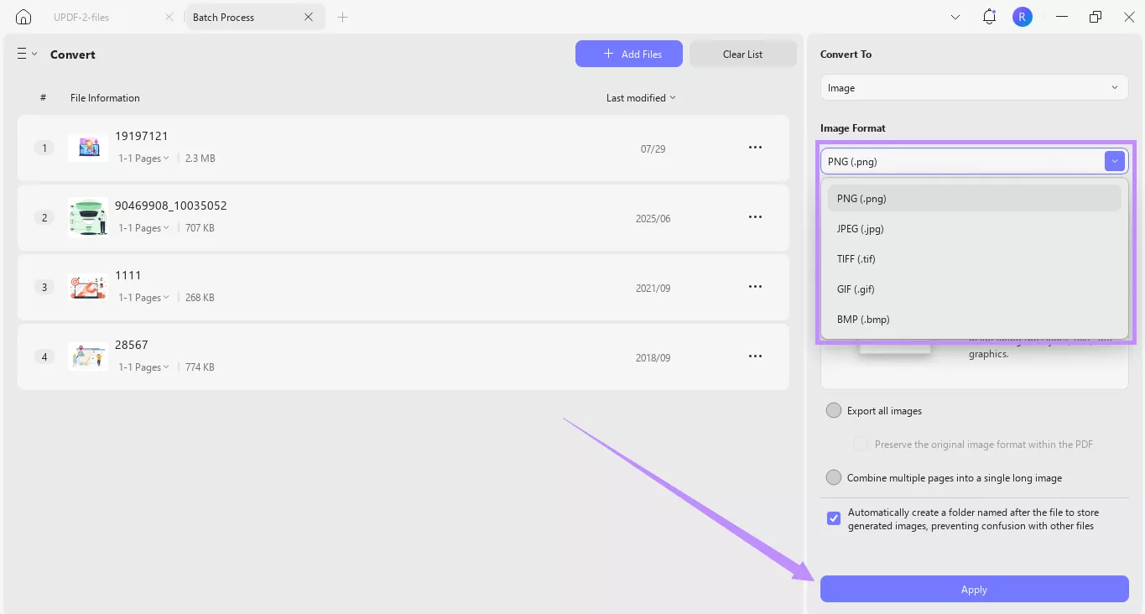
Task: Open the notifications bell
Action: (989, 17)
